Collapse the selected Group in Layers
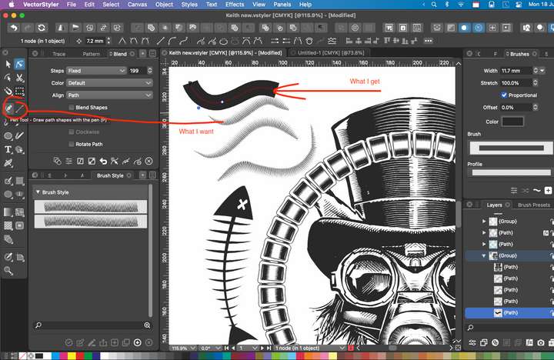The width and height of the screenshot is (554, 360). [484, 255]
